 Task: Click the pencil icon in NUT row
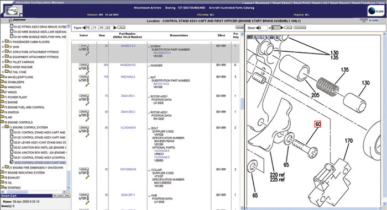(x=87, y=84)
